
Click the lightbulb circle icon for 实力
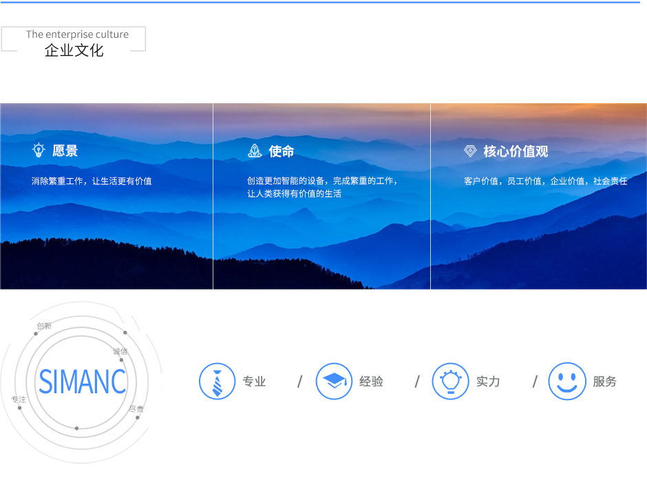coord(450,382)
